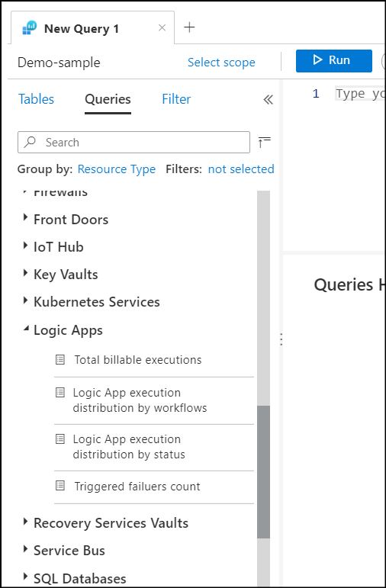386x588 pixels.
Task: Close the New Query 1 tab
Action: pyautogui.click(x=162, y=27)
